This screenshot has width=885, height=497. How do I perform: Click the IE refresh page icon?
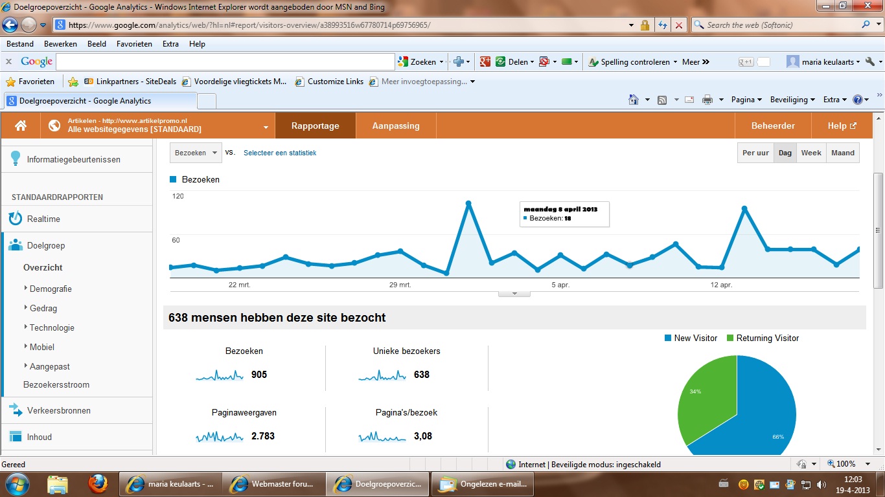click(663, 25)
